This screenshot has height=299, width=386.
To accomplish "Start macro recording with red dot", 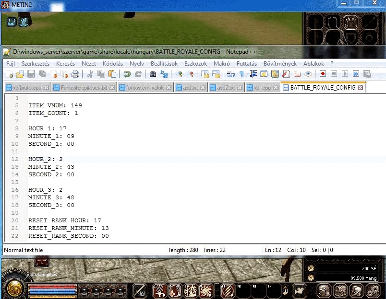I will coord(323,74).
